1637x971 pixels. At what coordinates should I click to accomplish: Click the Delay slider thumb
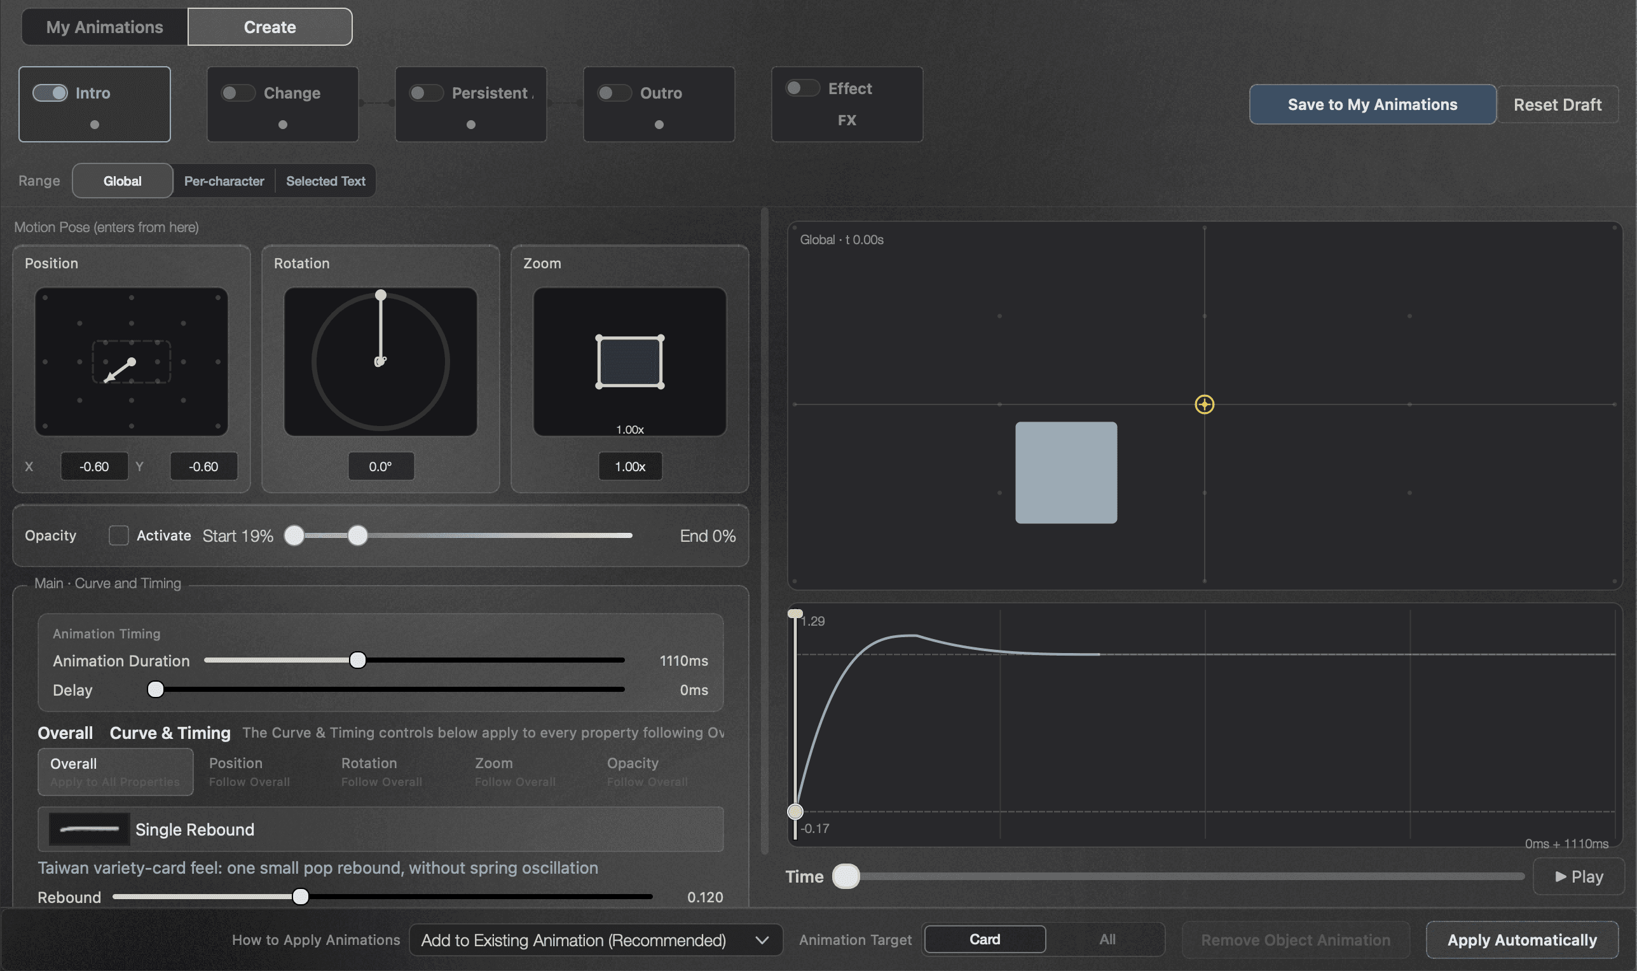pos(156,690)
